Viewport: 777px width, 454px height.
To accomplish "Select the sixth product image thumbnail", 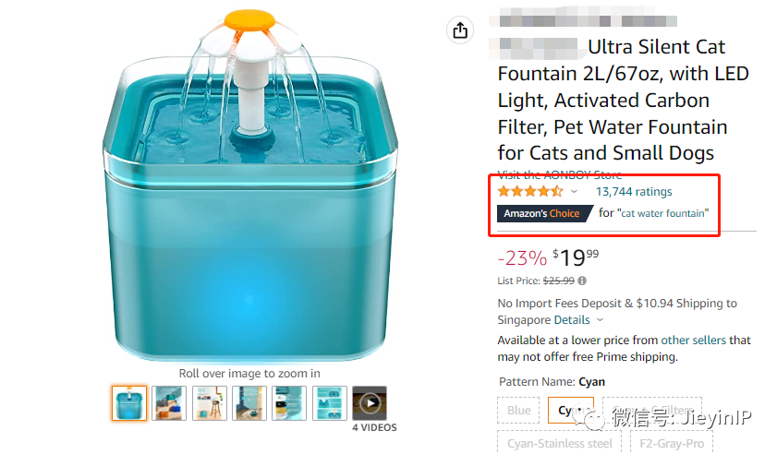I will pyautogui.click(x=330, y=403).
